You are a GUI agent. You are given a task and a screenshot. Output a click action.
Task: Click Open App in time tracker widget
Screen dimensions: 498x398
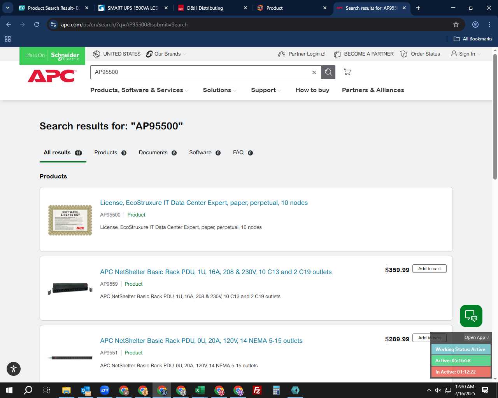pos(477,337)
